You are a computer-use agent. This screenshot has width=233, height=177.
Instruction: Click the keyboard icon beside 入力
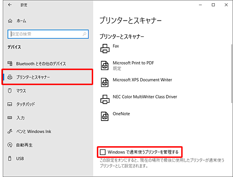click(x=10, y=118)
